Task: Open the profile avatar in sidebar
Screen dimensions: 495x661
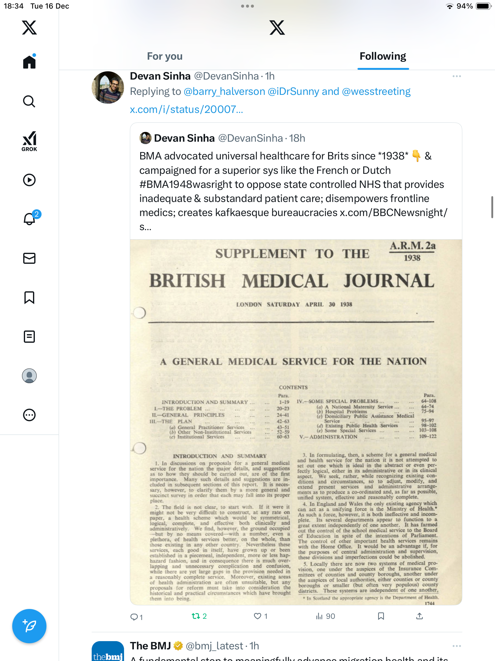Action: pyautogui.click(x=29, y=376)
